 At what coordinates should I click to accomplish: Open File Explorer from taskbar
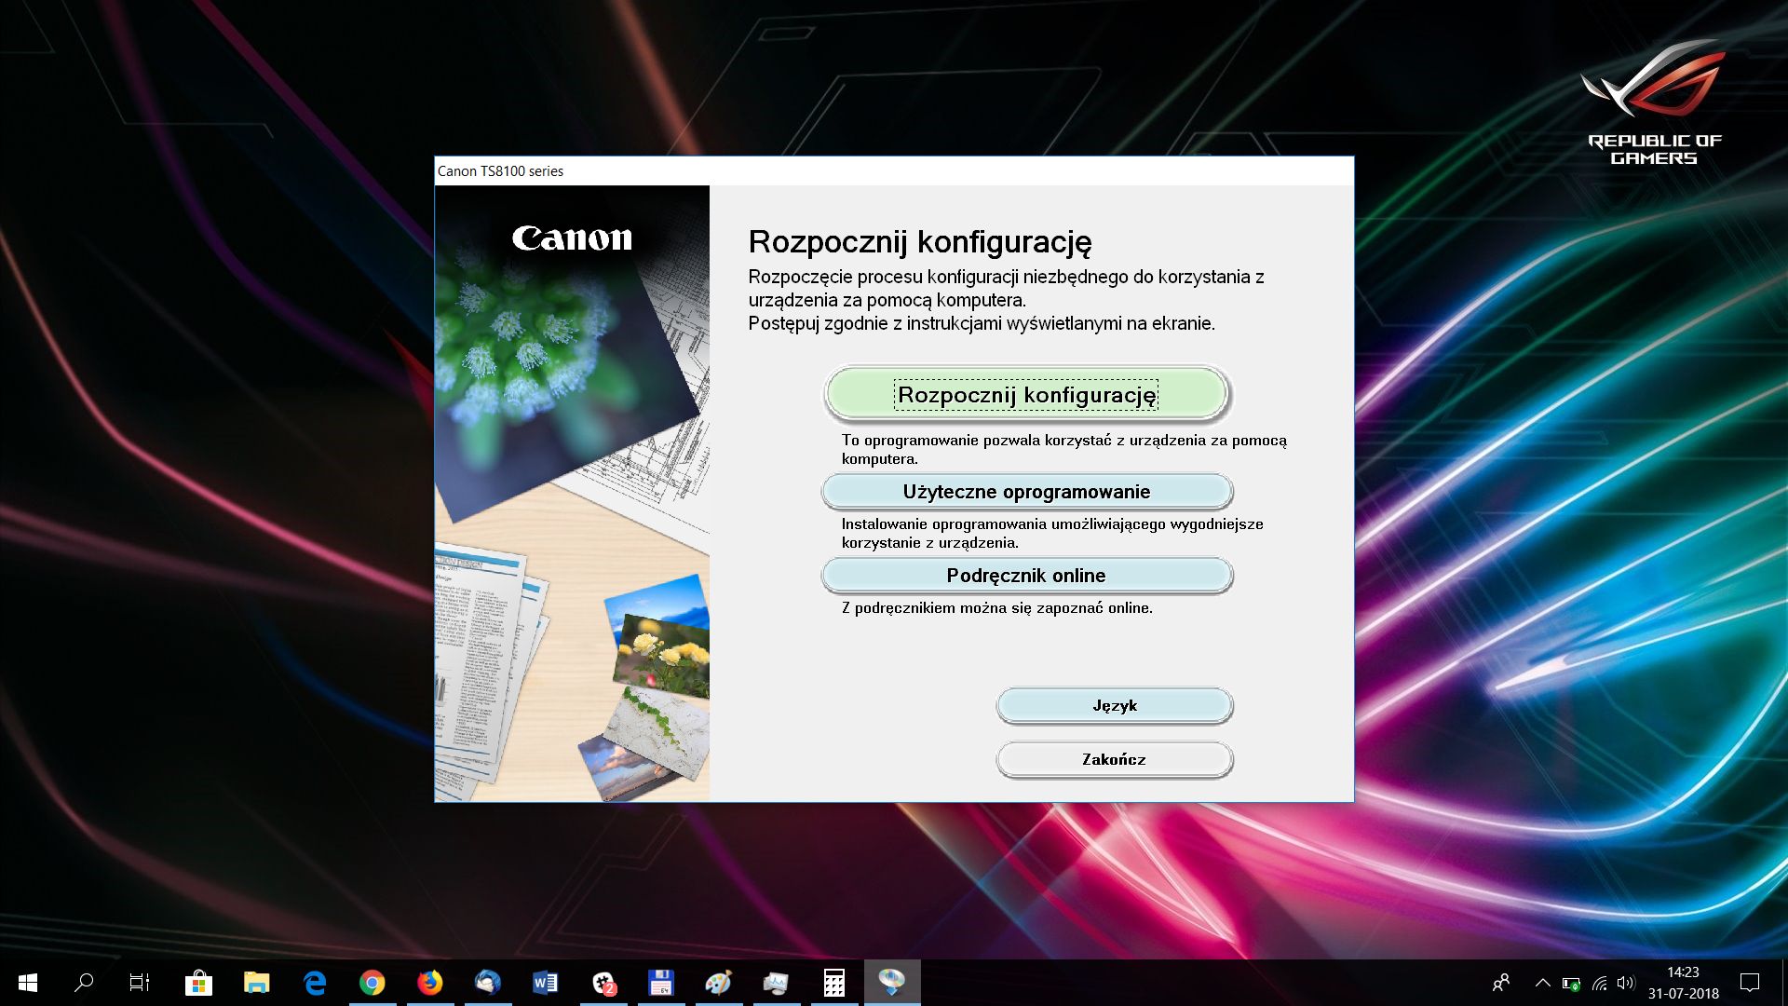tap(256, 983)
